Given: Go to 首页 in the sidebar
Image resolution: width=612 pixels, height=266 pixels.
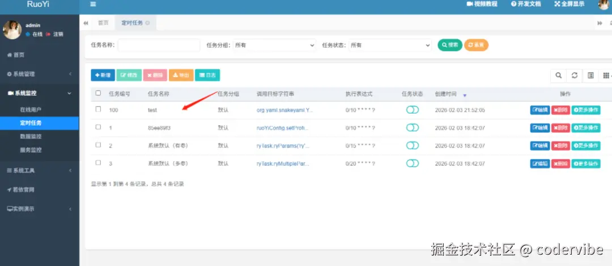Looking at the screenshot, I should [x=16, y=55].
